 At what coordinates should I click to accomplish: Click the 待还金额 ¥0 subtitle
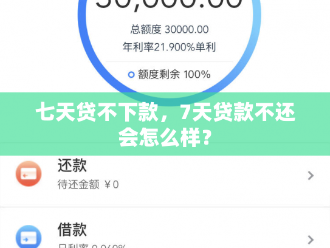pyautogui.click(x=88, y=185)
